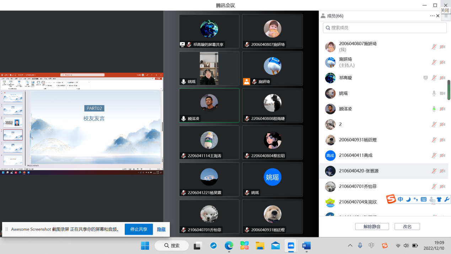Toggle my microphone icon beside 2006040807施妍琦
This screenshot has height=254, width=451.
click(x=434, y=47)
